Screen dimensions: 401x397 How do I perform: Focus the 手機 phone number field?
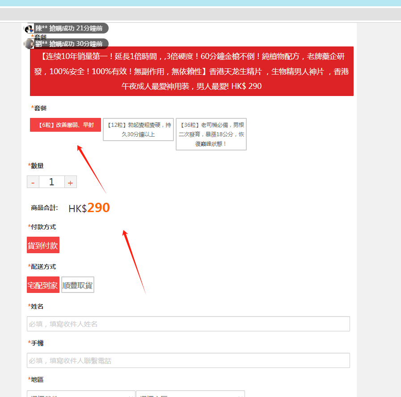point(188,360)
